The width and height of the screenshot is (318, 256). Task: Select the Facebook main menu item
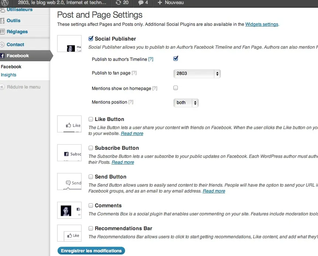[25, 56]
